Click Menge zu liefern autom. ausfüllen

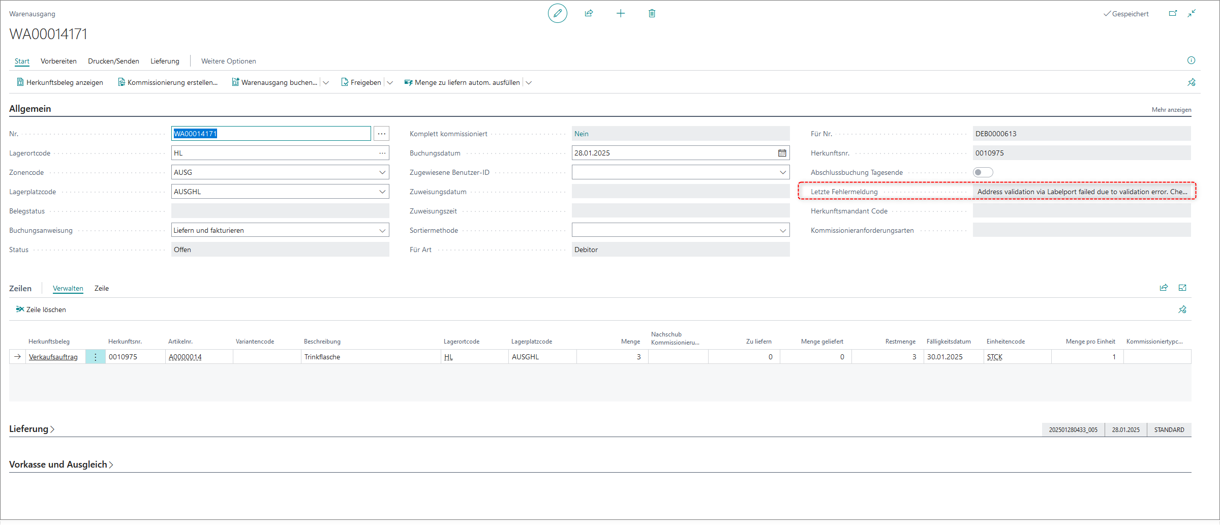462,82
